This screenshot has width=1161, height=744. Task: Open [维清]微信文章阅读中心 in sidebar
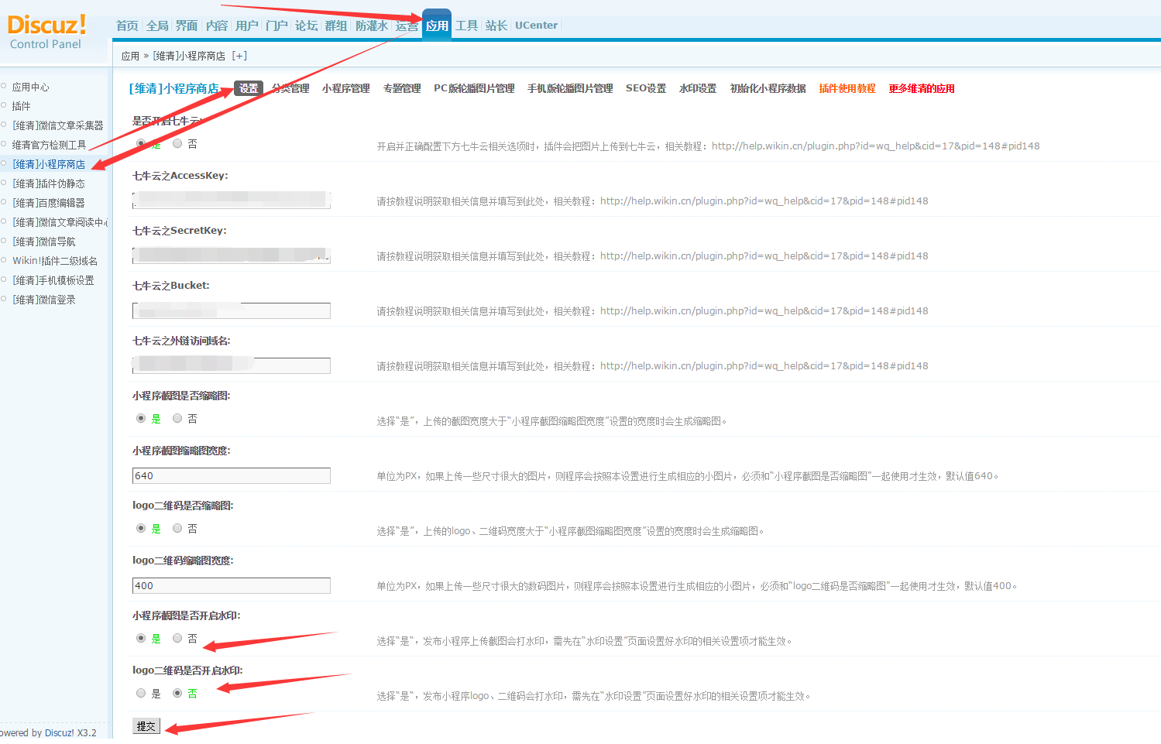pyautogui.click(x=59, y=222)
